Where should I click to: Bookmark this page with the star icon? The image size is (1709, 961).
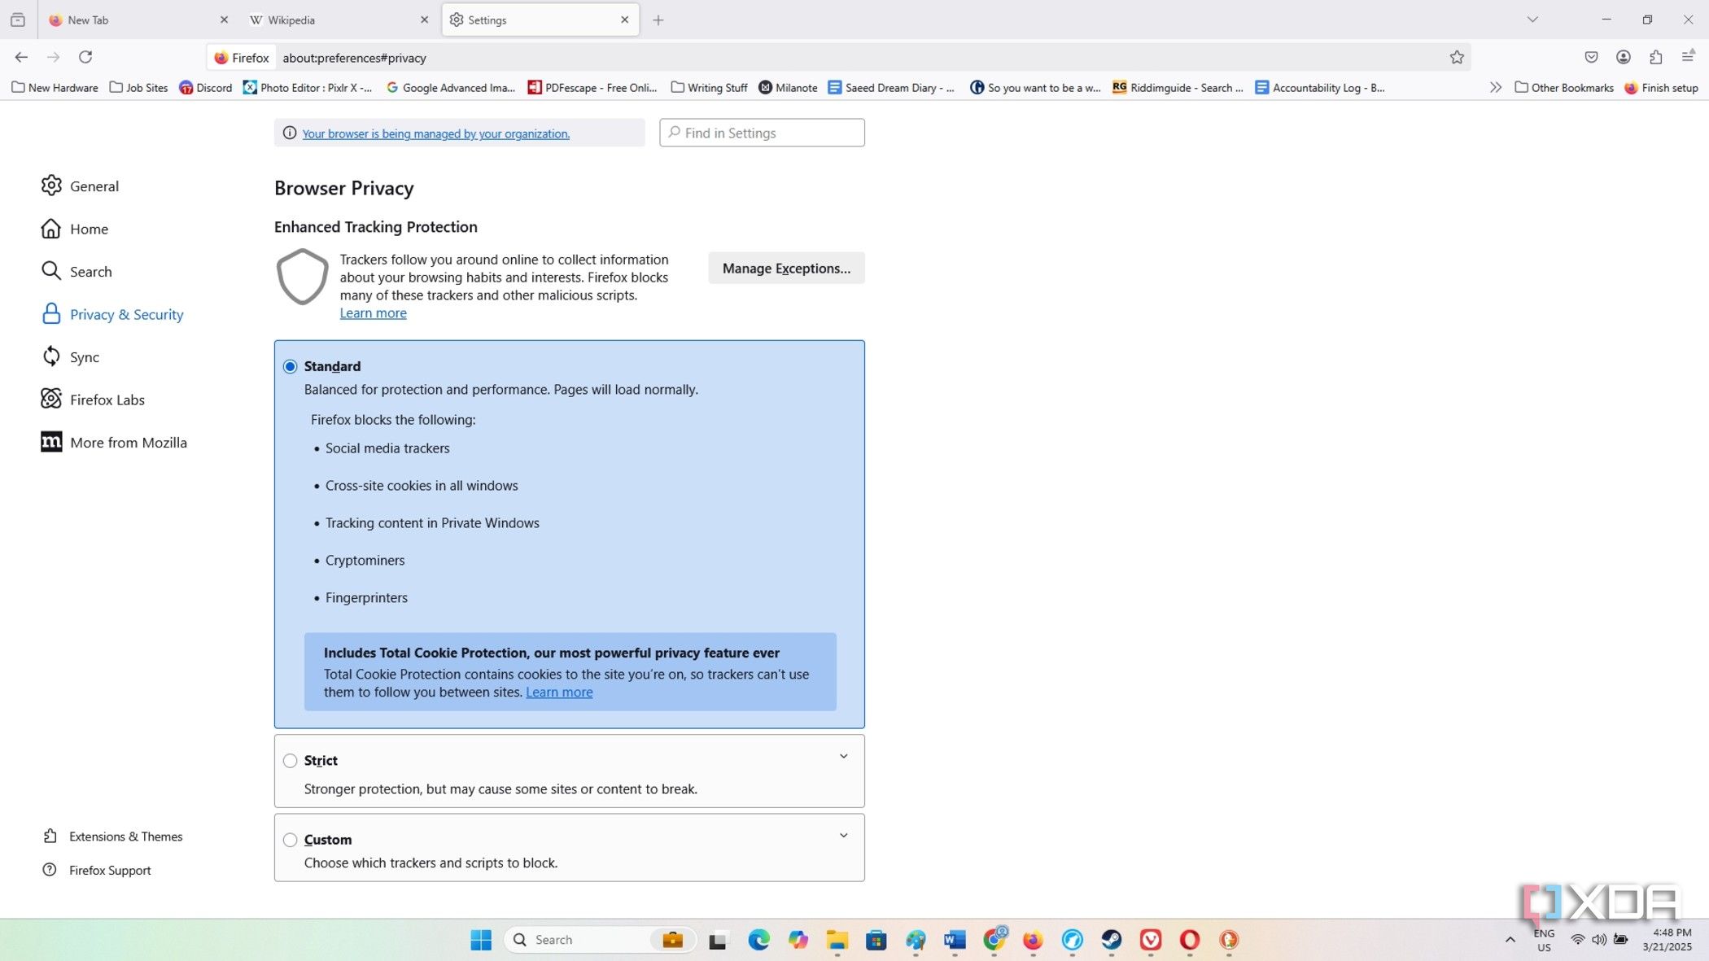[x=1457, y=57]
